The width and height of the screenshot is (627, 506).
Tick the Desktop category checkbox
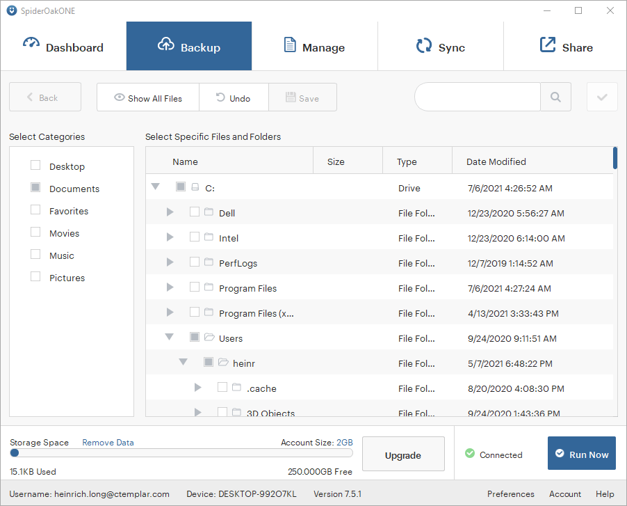coord(35,165)
